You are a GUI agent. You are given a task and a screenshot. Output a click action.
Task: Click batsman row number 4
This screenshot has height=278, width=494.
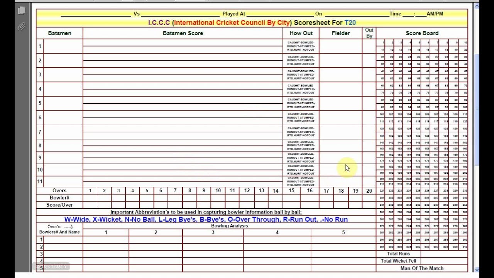[x=40, y=89]
